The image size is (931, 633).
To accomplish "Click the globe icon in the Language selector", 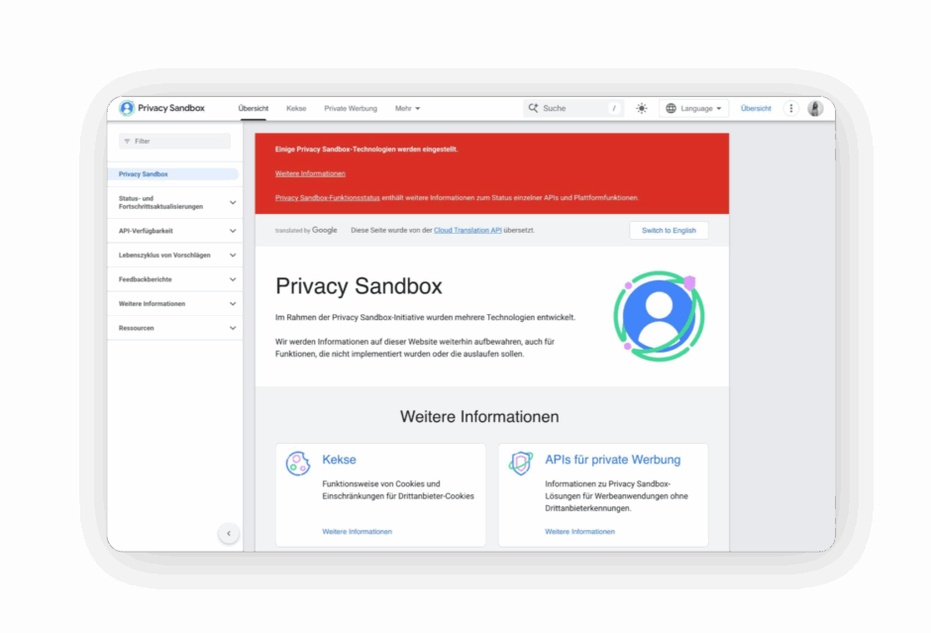I will point(670,107).
